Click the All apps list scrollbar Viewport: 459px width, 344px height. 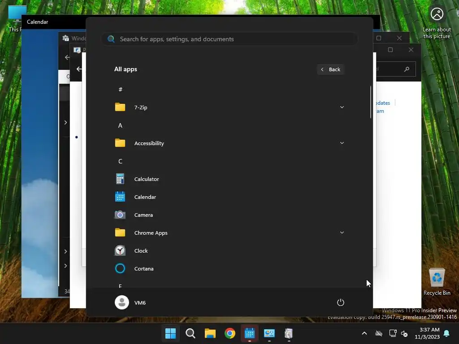(x=371, y=102)
